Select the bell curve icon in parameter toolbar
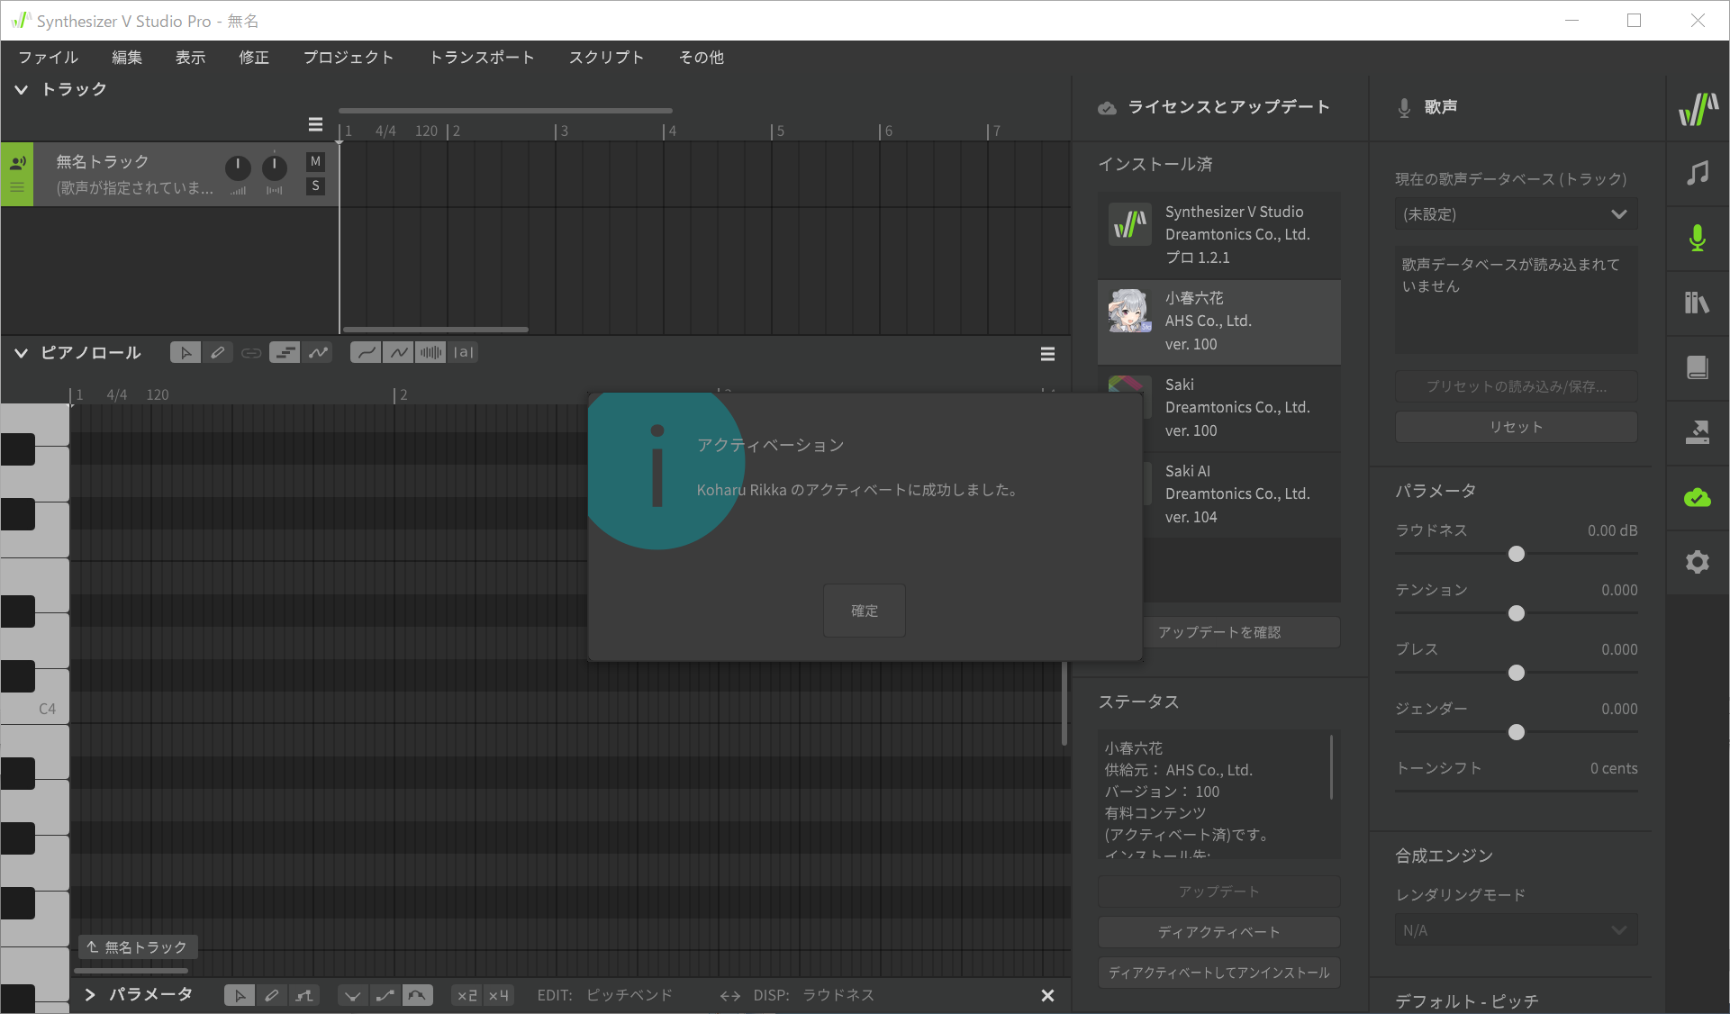1730x1014 pixels. pos(417,995)
